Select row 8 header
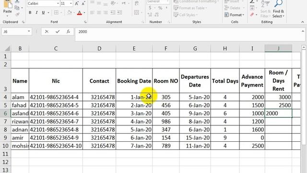The image size is (307, 173). (x=5, y=130)
